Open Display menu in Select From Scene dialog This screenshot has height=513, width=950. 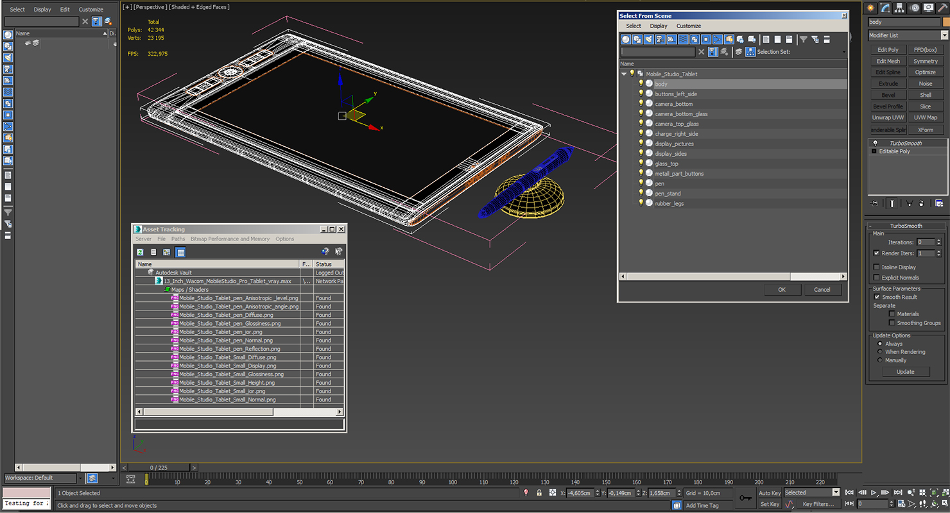click(659, 26)
